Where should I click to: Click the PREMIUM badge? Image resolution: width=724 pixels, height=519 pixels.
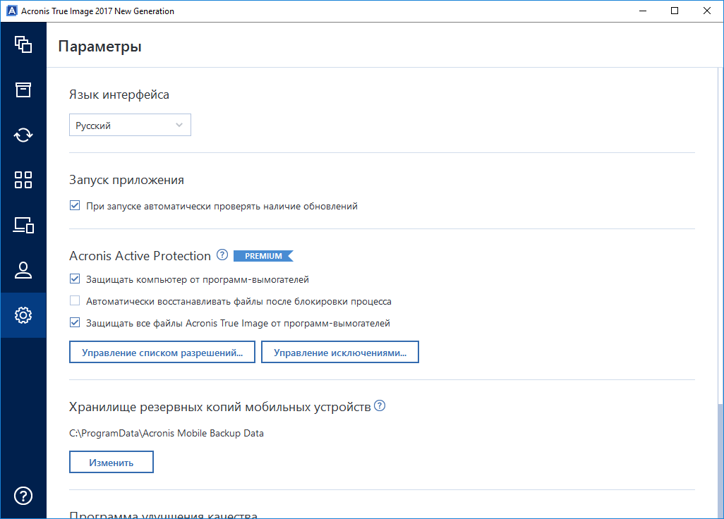pos(263,255)
